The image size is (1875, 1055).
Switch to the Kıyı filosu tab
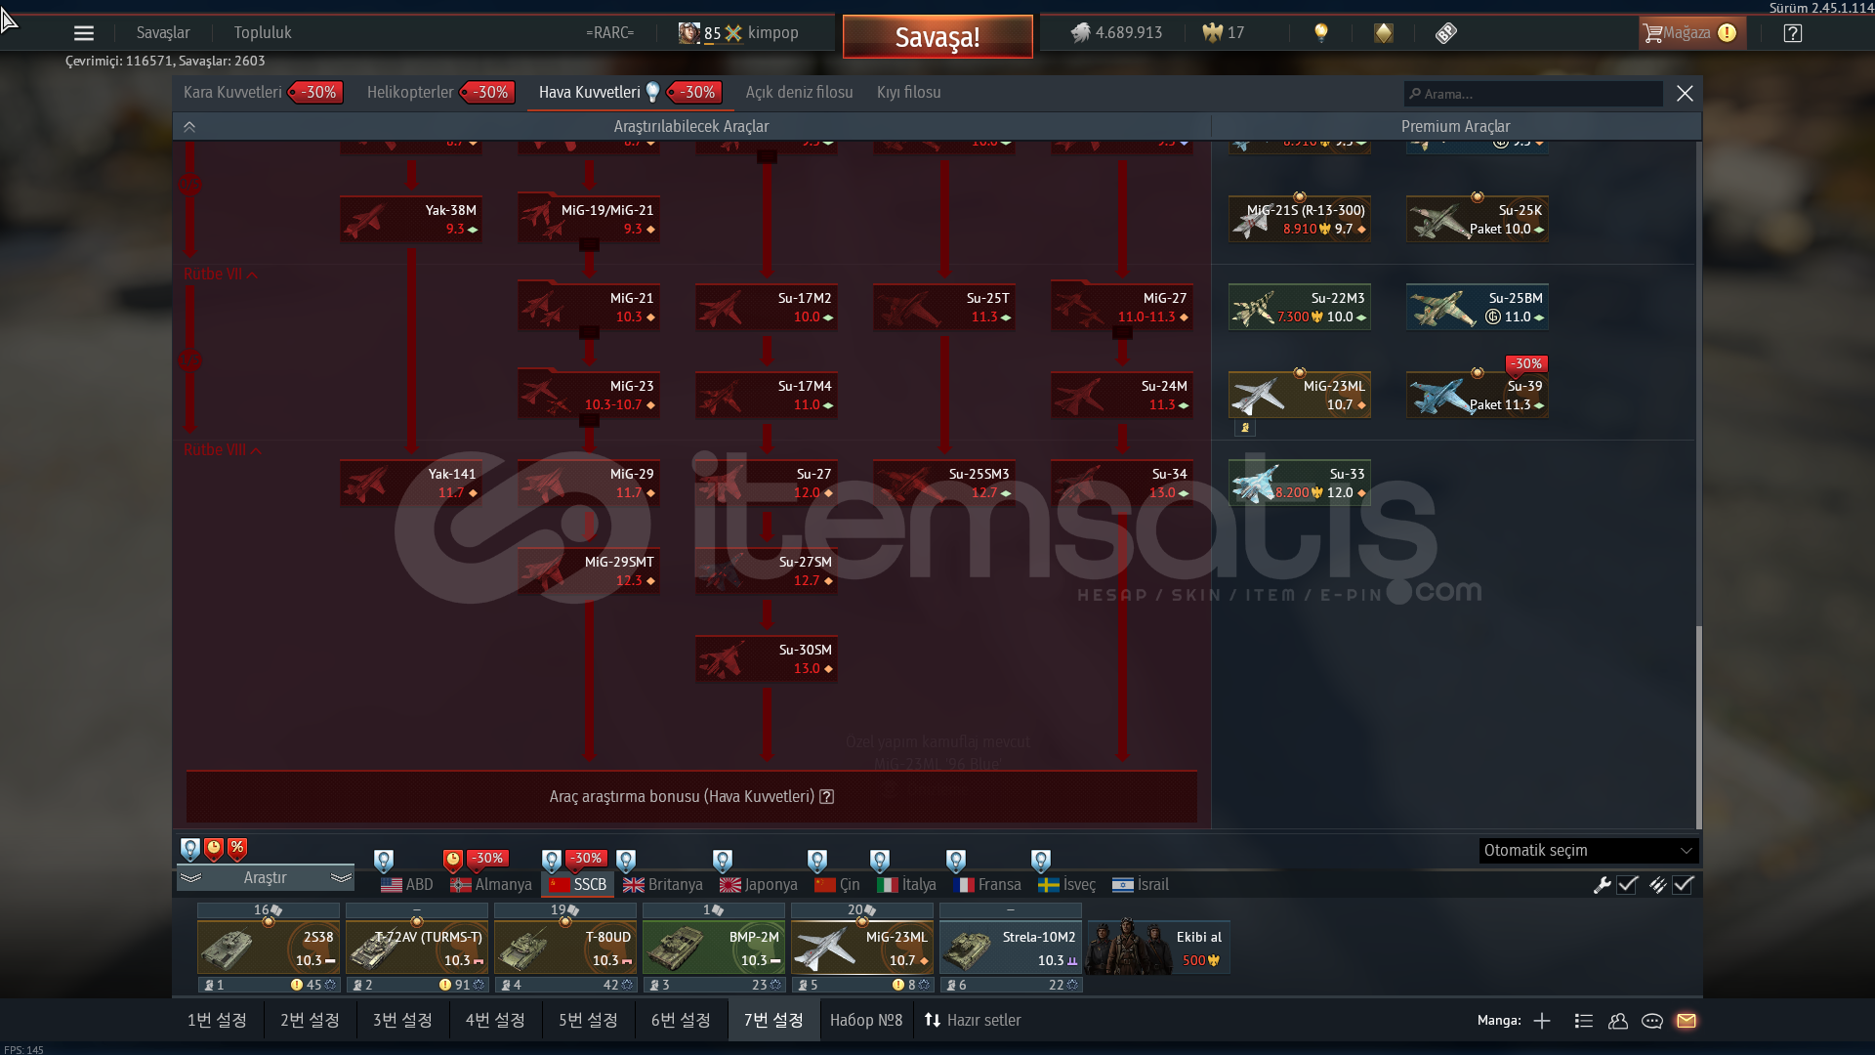point(908,93)
